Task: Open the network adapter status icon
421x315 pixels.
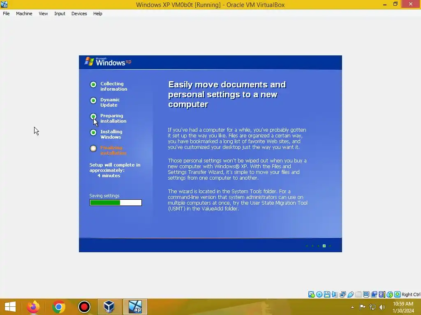Action: click(x=342, y=294)
